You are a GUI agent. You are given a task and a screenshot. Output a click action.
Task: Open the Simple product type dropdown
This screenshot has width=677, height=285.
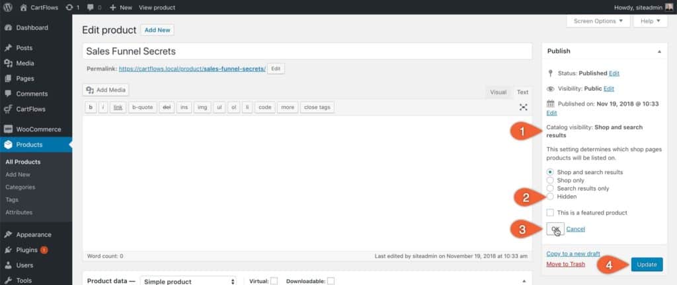click(189, 281)
